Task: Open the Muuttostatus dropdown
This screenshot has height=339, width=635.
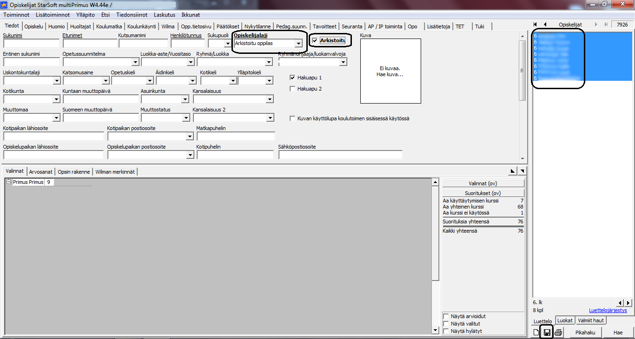Action: 185,118
